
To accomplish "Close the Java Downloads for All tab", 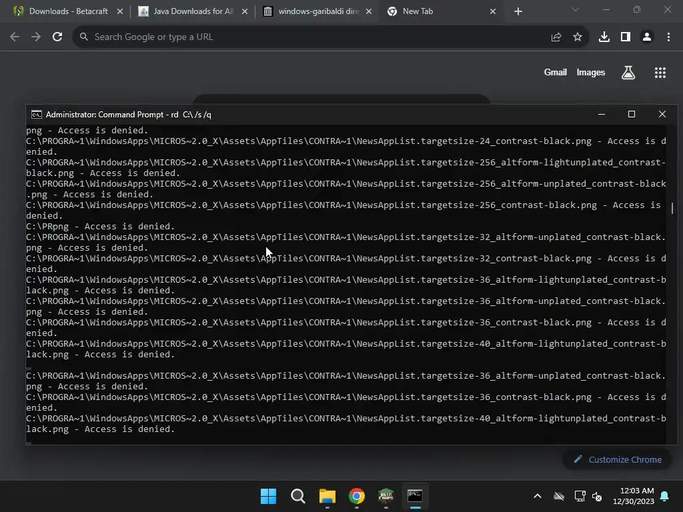I will [x=244, y=11].
